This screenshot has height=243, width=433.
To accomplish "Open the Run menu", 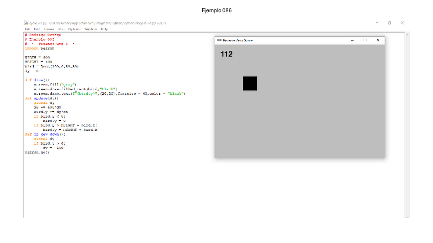I will (x=61, y=29).
